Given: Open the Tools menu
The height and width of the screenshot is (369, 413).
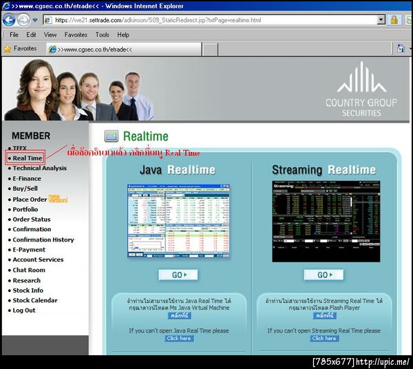Looking at the screenshot, I should tap(102, 35).
